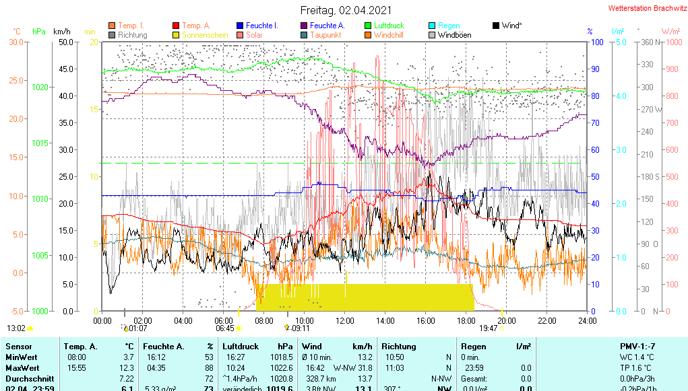Click the Windböen legend label
The image size is (688, 391).
(454, 35)
